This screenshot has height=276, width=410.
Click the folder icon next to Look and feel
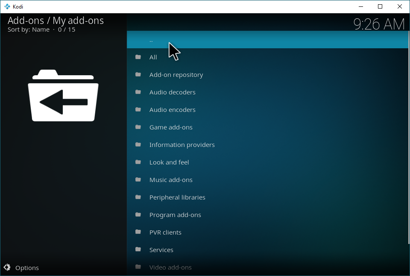pos(138,162)
